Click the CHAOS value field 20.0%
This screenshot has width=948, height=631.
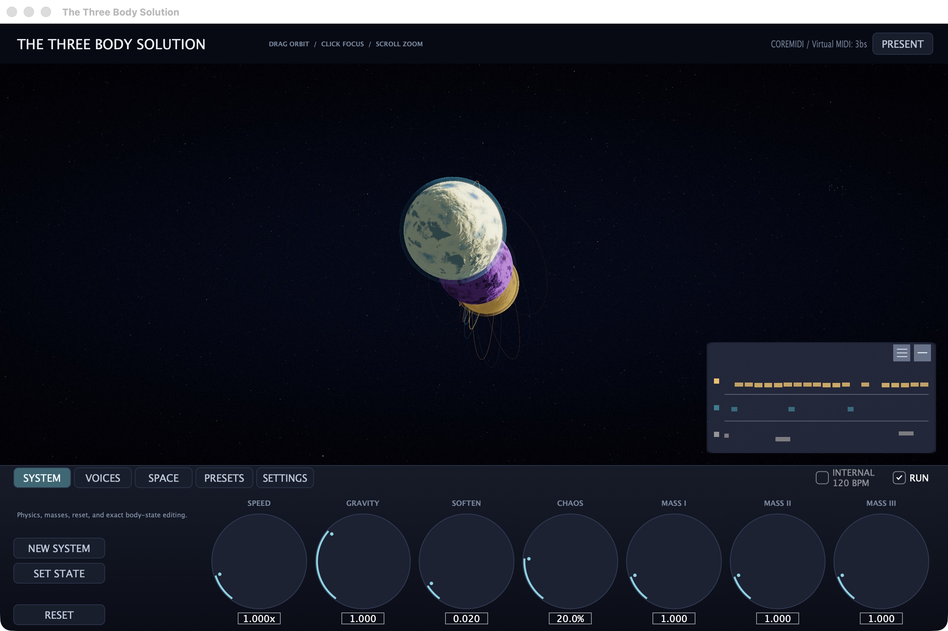(570, 618)
